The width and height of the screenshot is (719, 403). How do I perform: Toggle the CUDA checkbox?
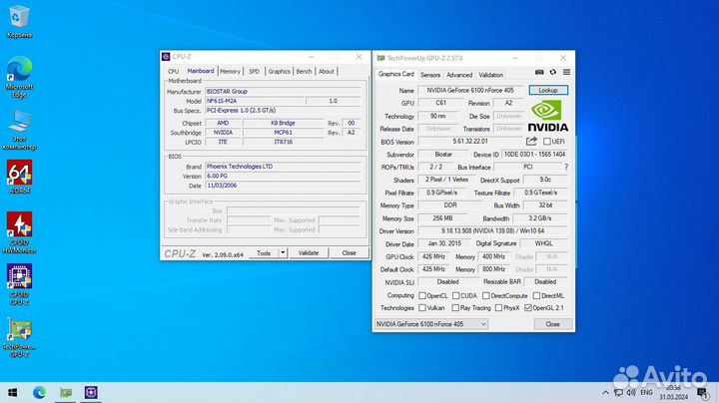(455, 296)
